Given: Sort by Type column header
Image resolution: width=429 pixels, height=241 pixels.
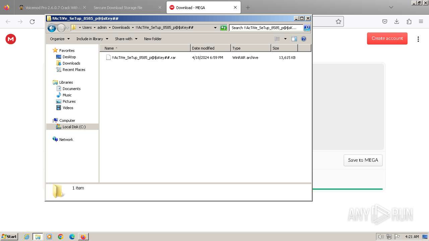Looking at the screenshot, I should [251, 48].
